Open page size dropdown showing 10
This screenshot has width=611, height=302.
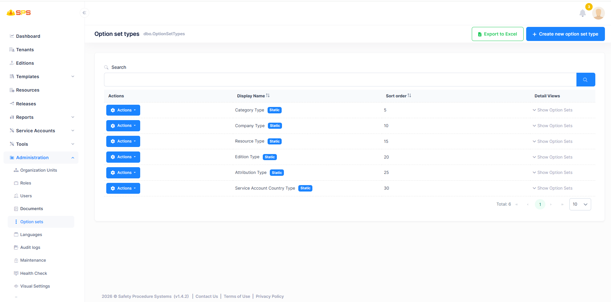[580, 204]
